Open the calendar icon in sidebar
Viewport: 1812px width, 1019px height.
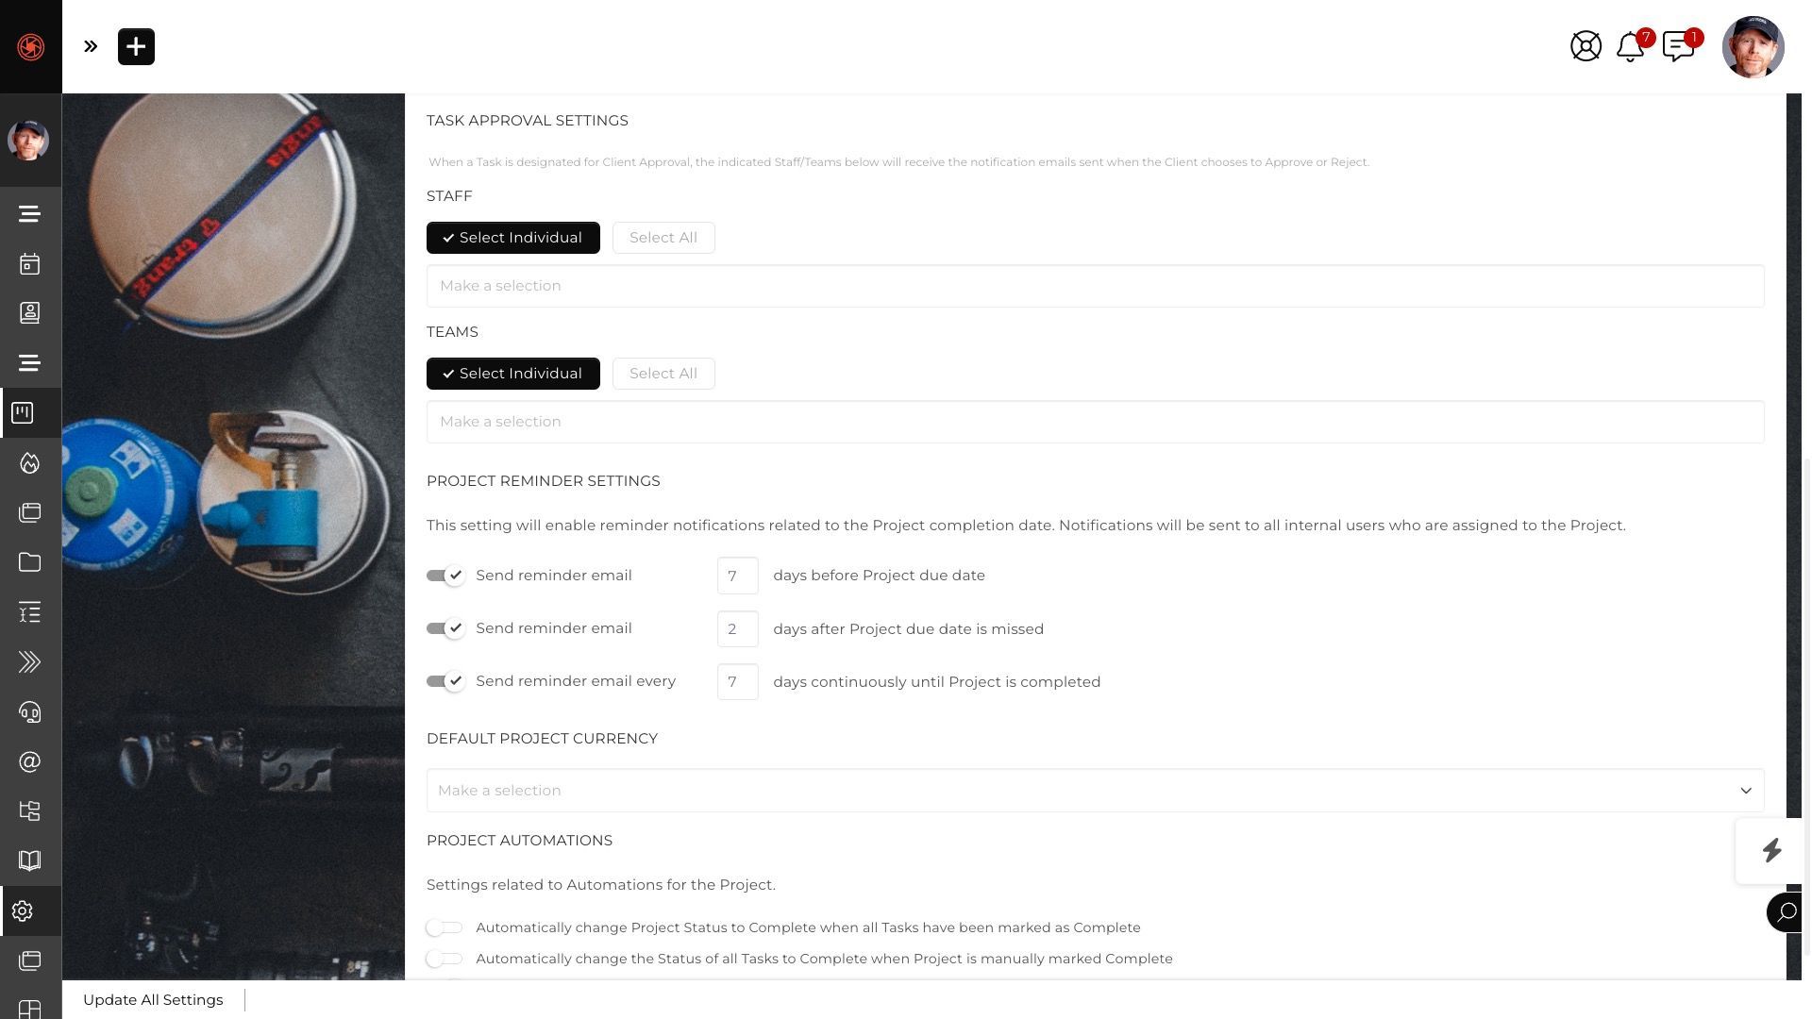(x=29, y=263)
